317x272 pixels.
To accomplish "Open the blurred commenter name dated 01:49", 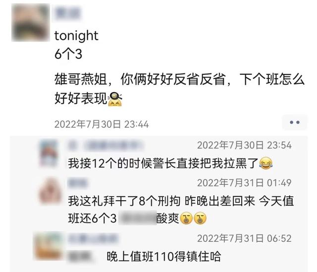I will 78,183.
